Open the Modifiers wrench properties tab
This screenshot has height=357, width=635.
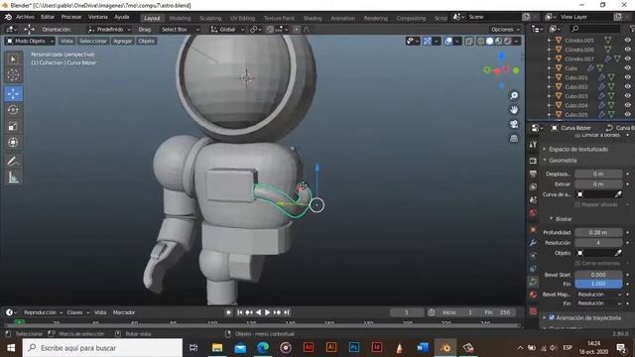point(533,242)
